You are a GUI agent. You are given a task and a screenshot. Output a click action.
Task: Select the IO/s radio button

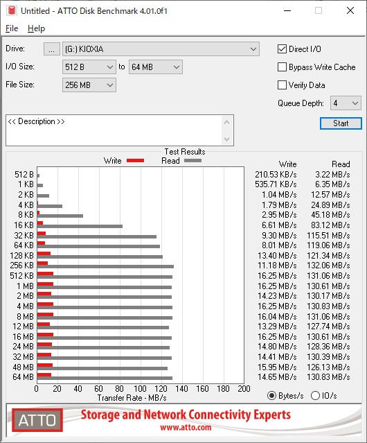click(x=315, y=396)
